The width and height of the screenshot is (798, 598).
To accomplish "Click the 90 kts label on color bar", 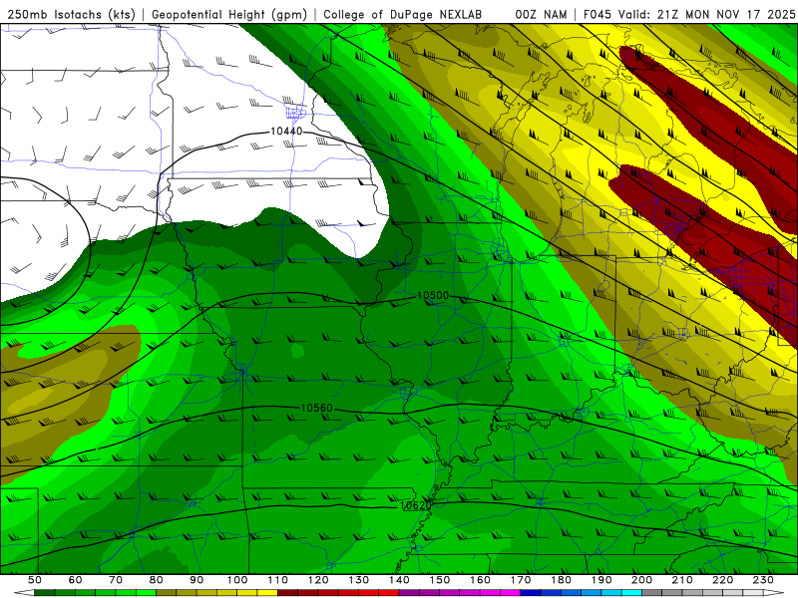I will 197,580.
